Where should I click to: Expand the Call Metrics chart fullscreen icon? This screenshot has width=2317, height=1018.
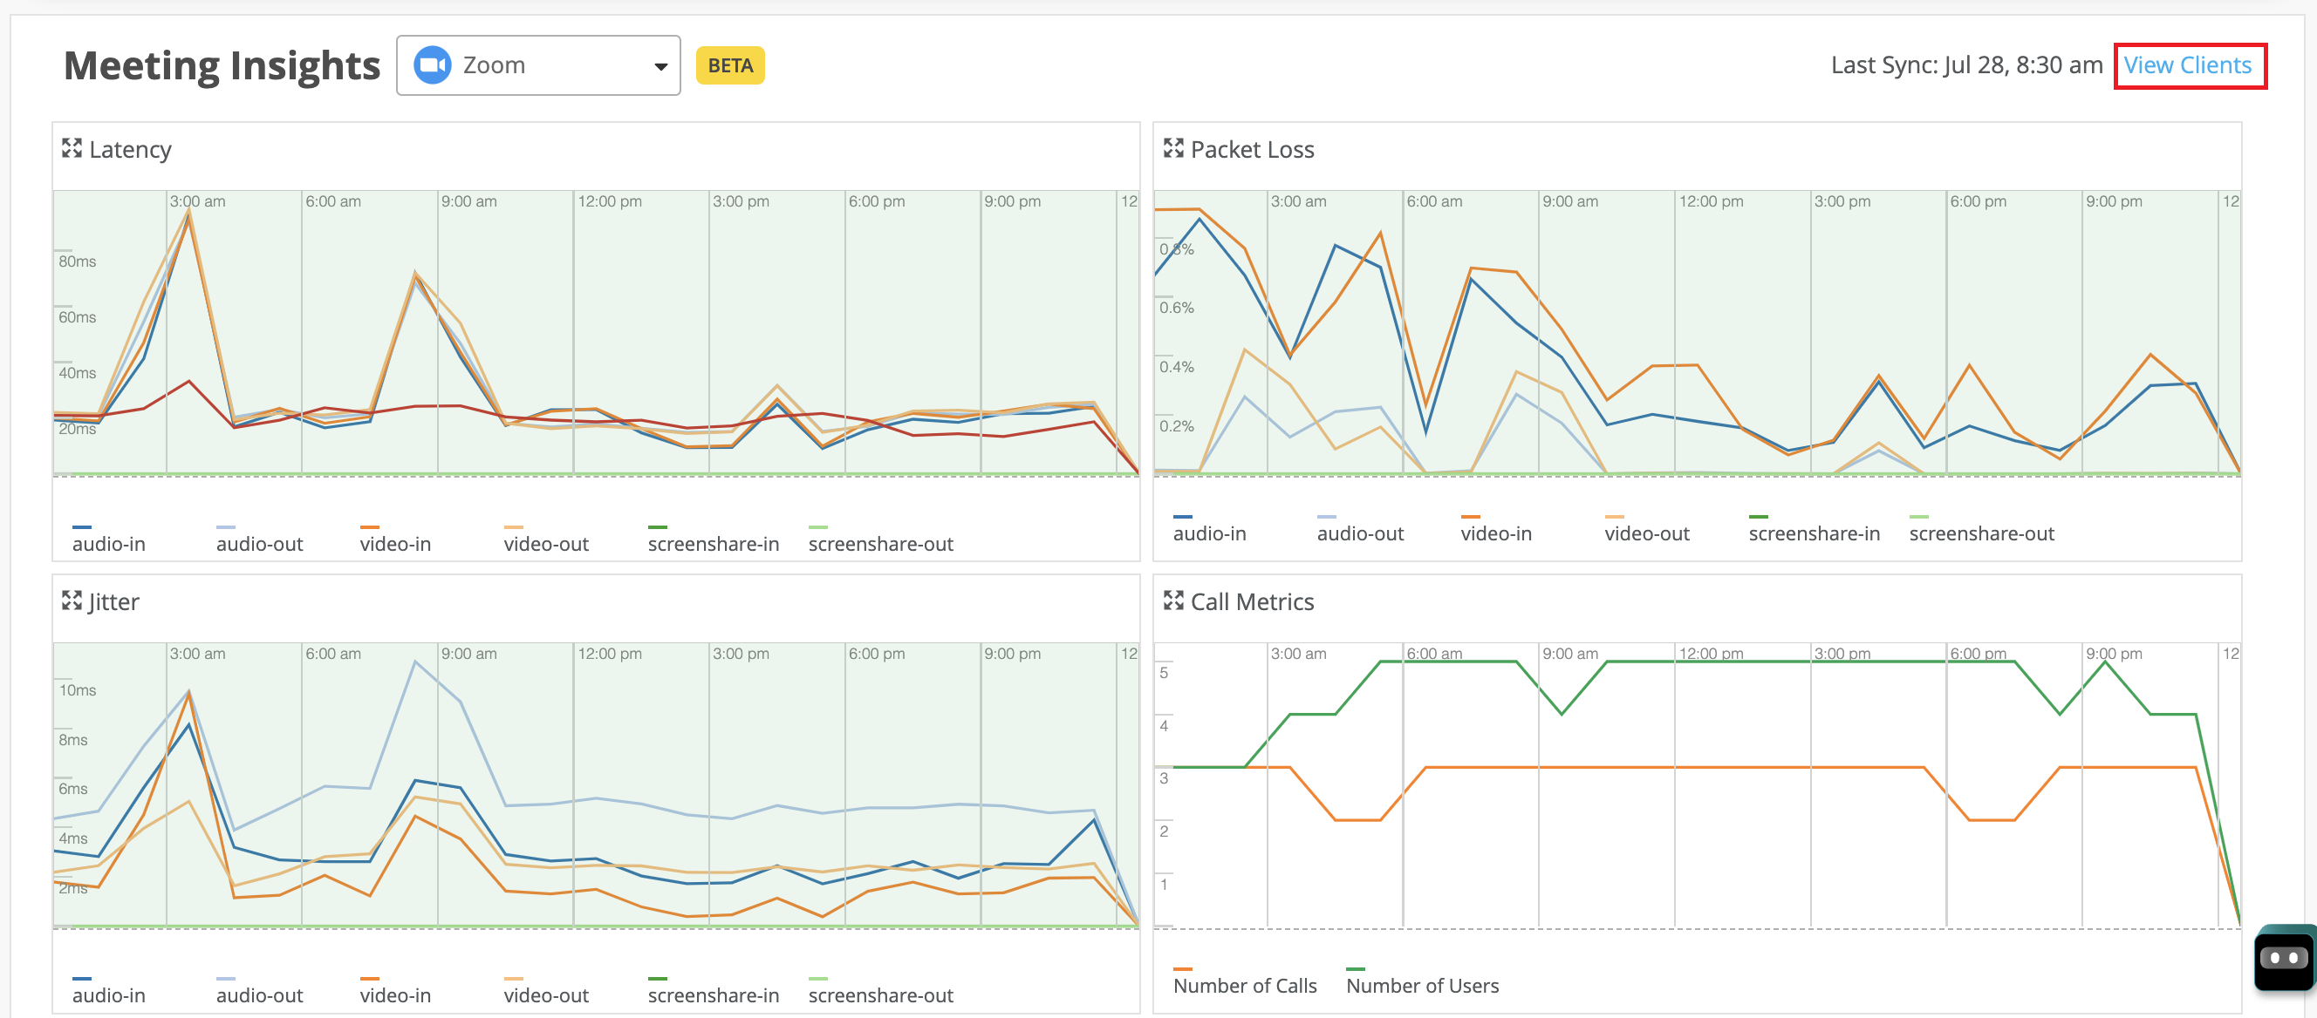point(1172,601)
